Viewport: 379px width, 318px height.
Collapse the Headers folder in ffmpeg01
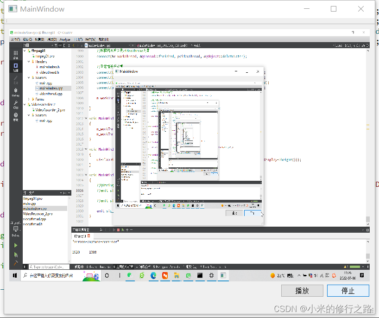29,62
